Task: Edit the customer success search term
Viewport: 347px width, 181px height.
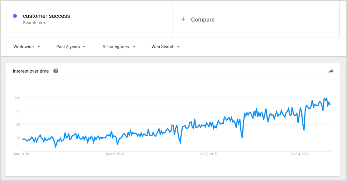Action: point(46,16)
